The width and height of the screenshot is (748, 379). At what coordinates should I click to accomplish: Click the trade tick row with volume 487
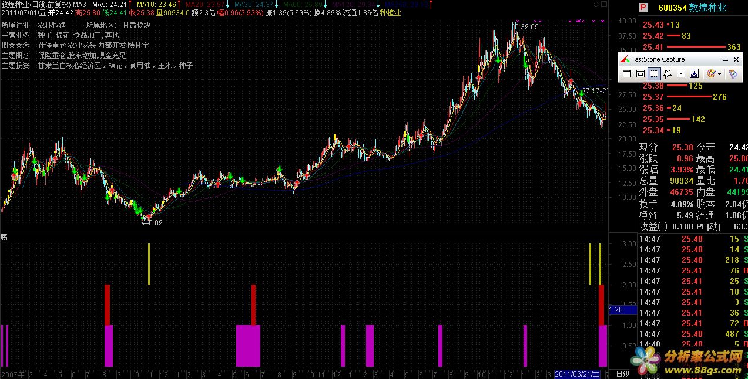(693, 334)
